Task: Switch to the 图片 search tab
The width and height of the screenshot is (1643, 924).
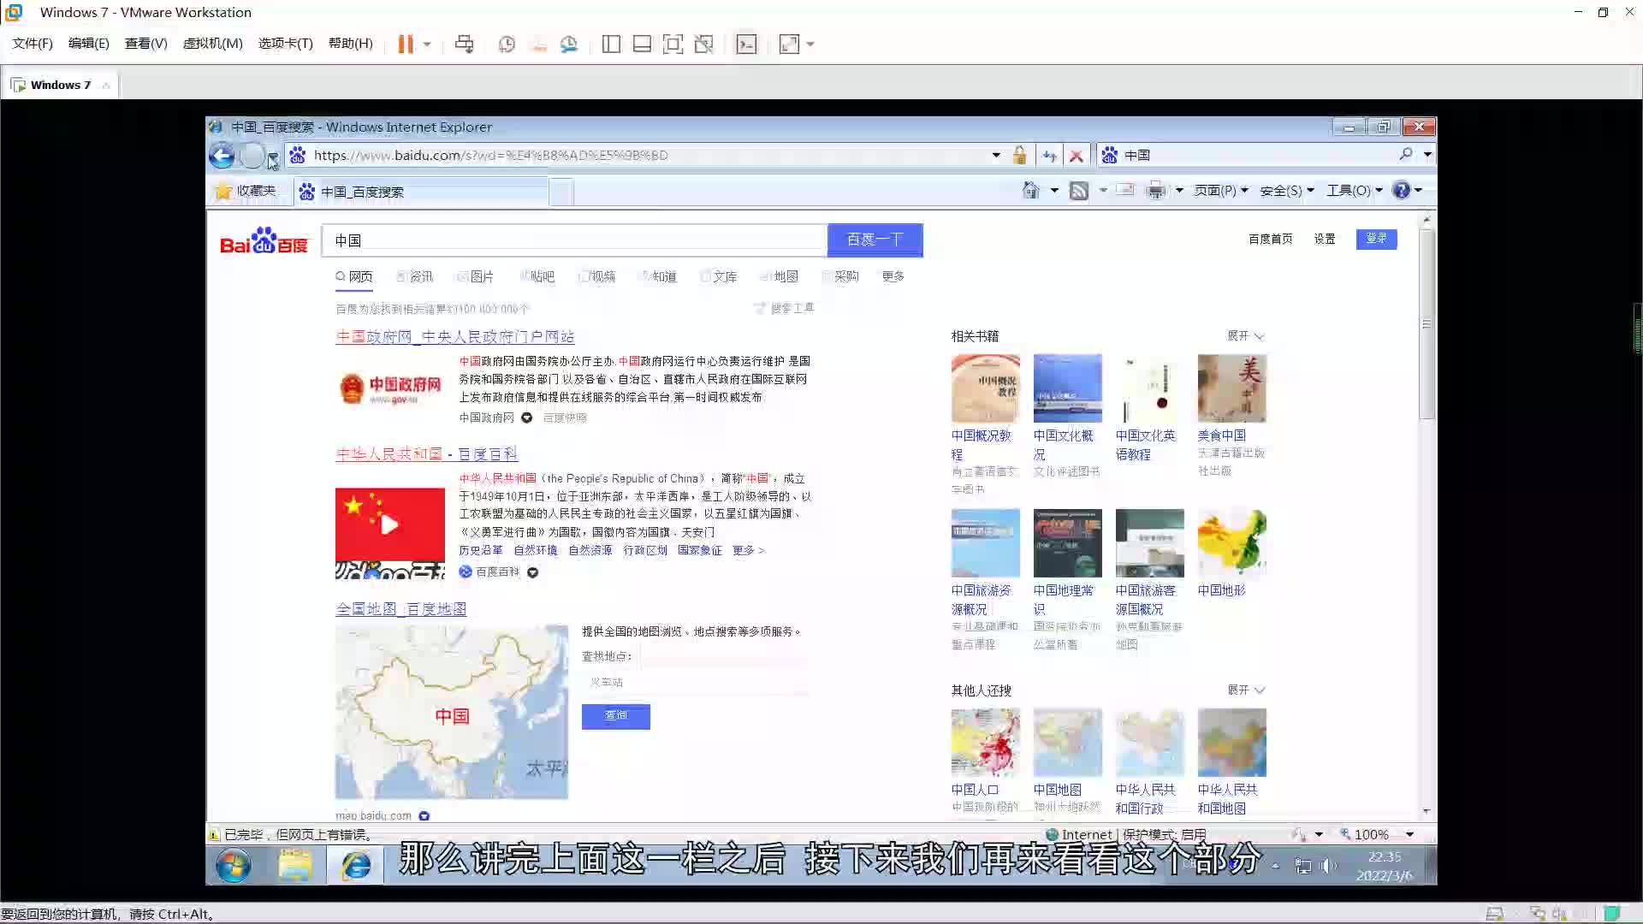Action: [476, 277]
